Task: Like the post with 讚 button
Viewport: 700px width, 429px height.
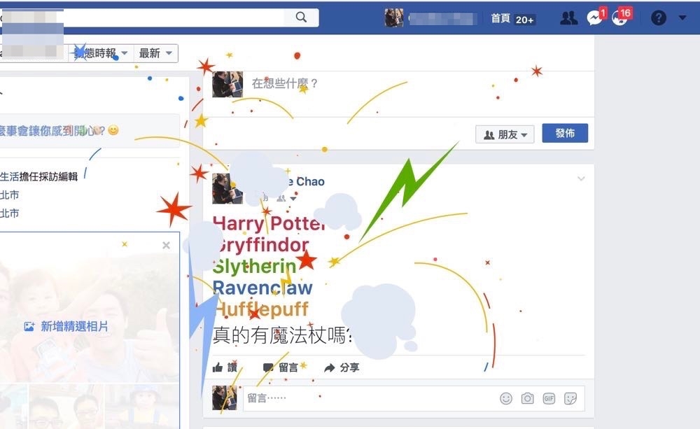Action: 225,367
